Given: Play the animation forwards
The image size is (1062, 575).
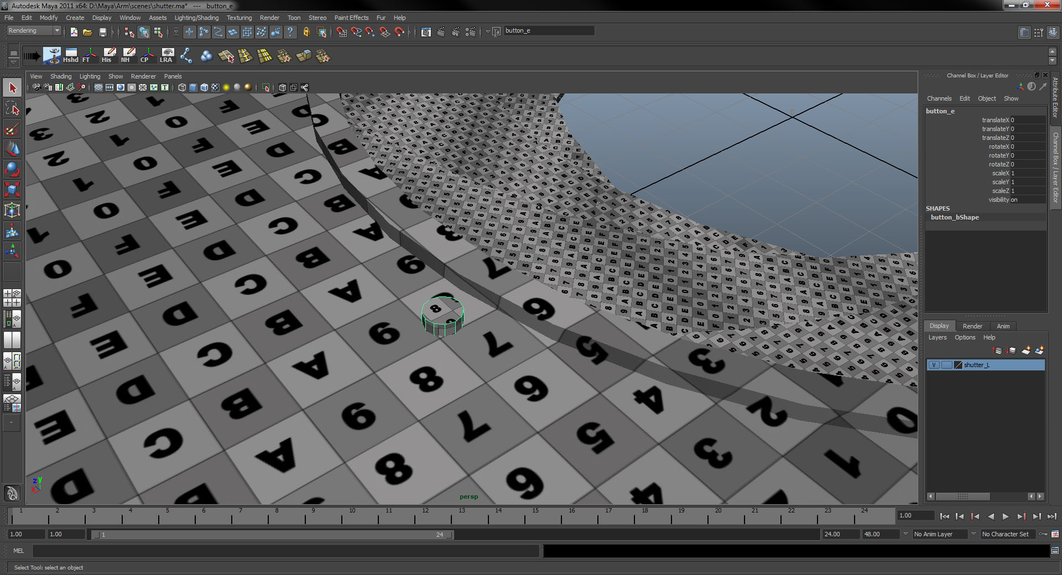Looking at the screenshot, I should click(1006, 516).
